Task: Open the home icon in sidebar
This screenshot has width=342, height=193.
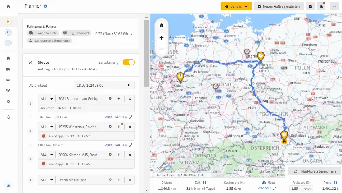Action: pyautogui.click(x=8, y=6)
